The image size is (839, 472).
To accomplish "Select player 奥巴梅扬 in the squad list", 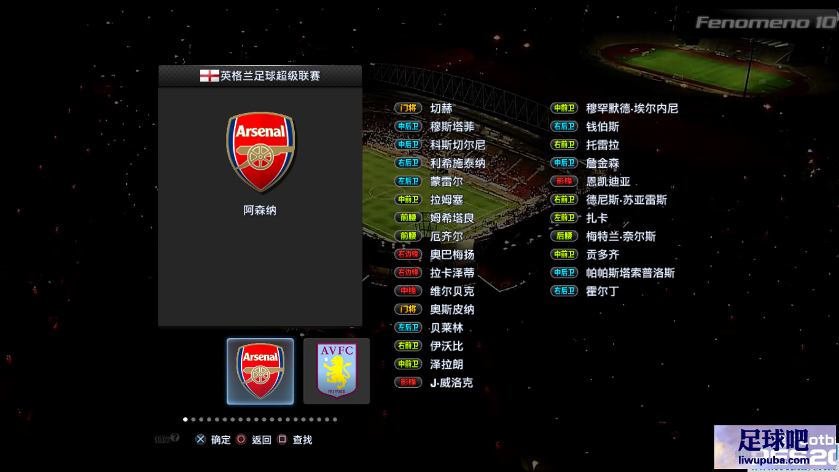I will [452, 254].
